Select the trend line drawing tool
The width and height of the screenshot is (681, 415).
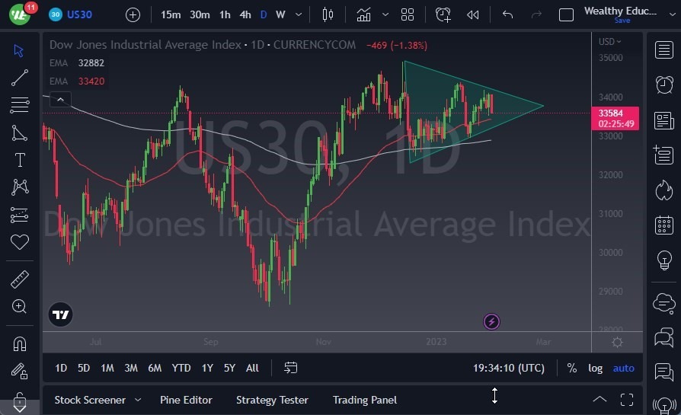click(20, 78)
